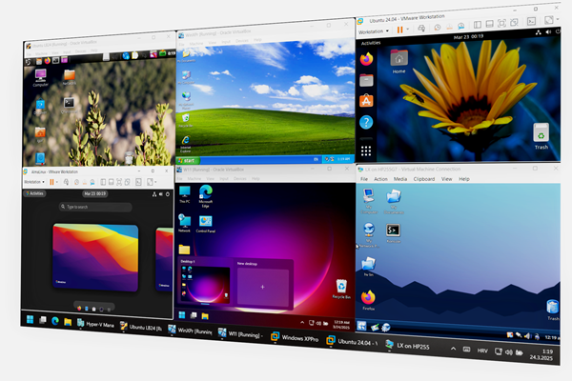Open Help from the Ubuntu 24.04 dock
572x381 pixels.
point(366,122)
